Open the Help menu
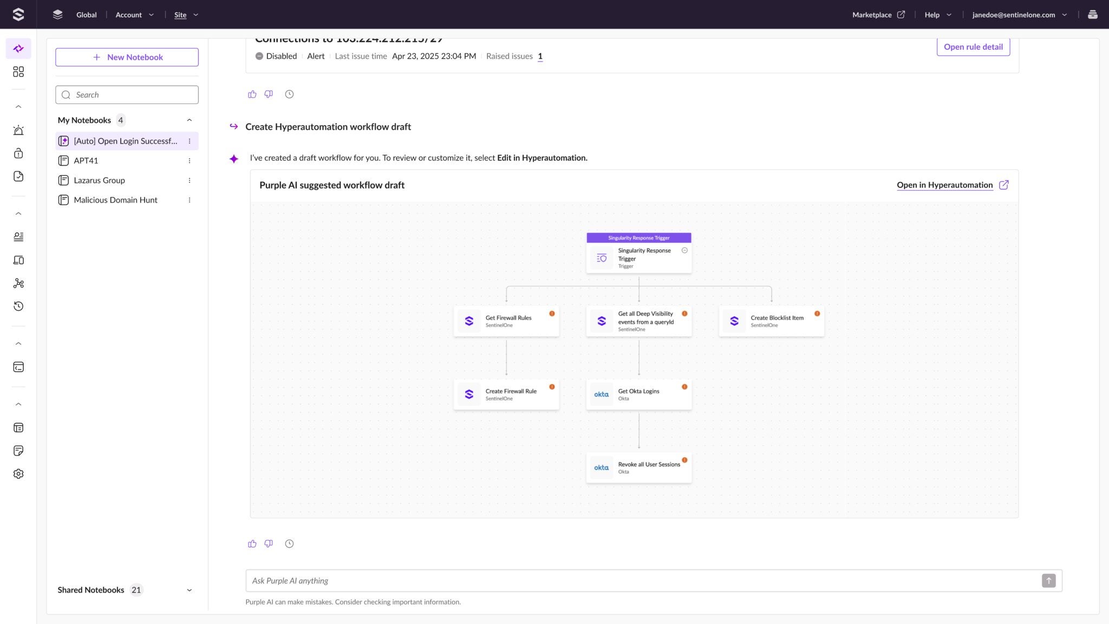 (x=937, y=15)
